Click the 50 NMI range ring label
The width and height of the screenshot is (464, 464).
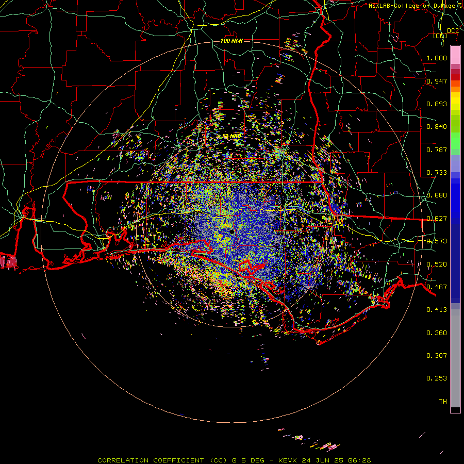coord(232,137)
